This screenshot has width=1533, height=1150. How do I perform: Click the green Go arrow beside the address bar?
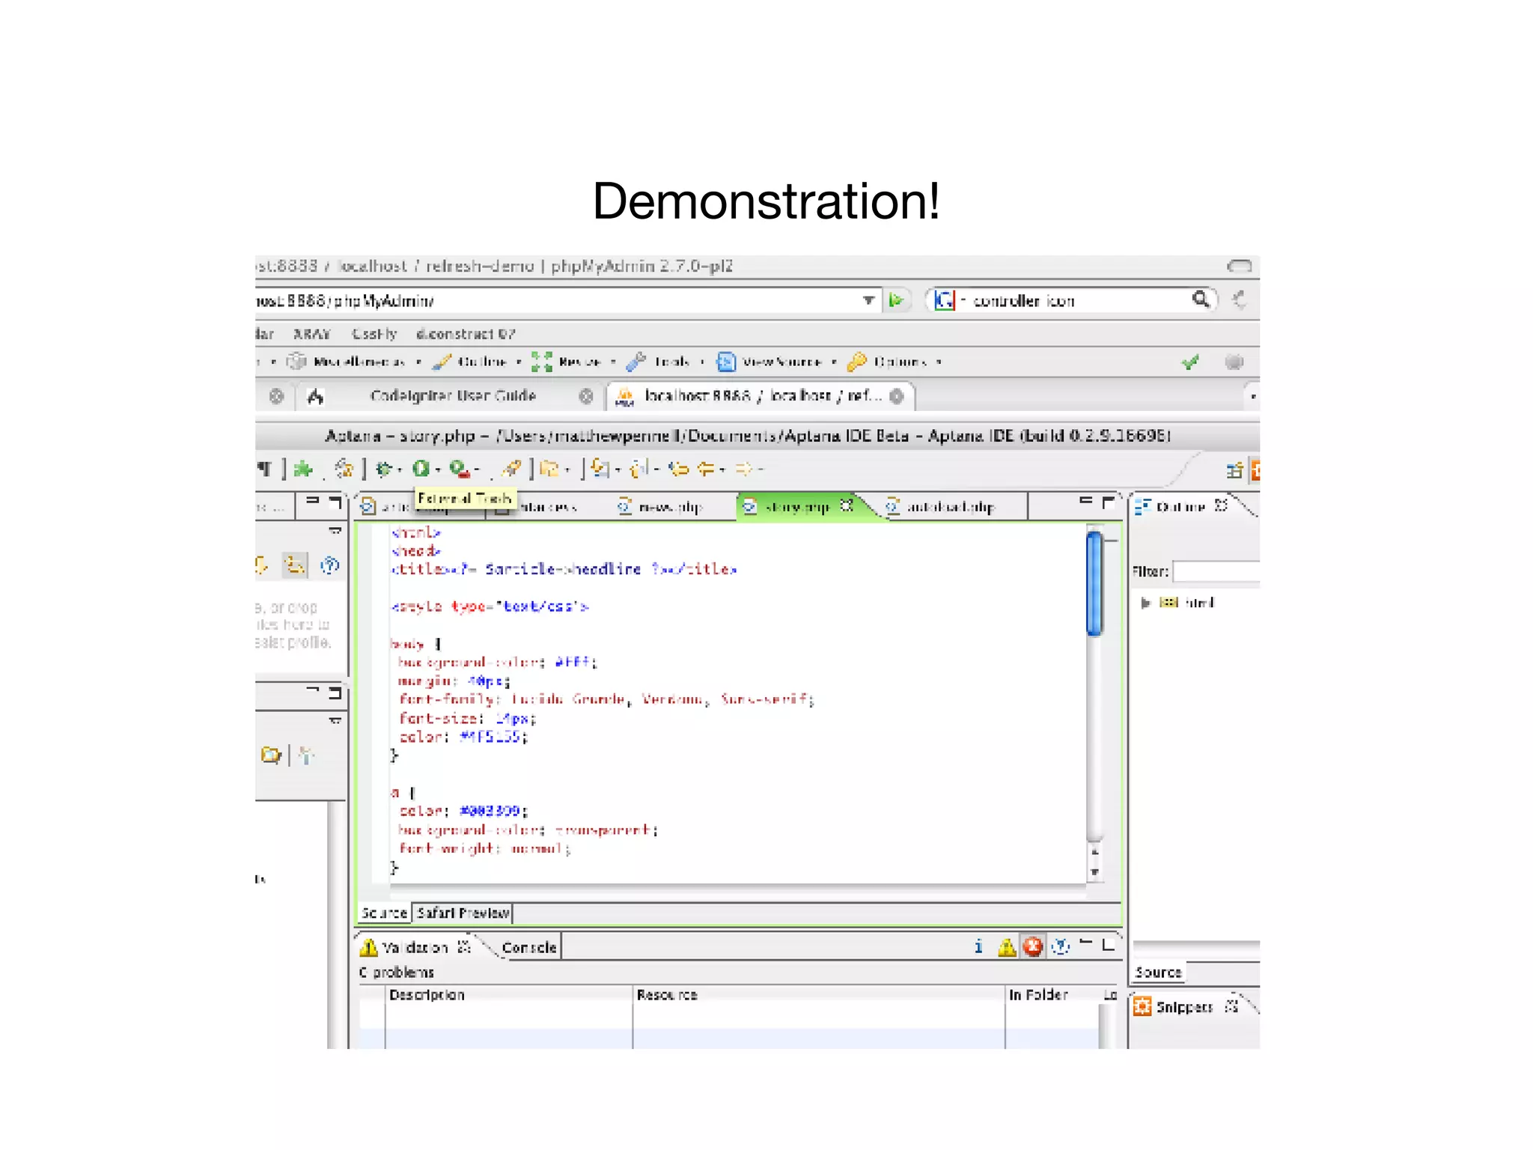[x=896, y=300]
